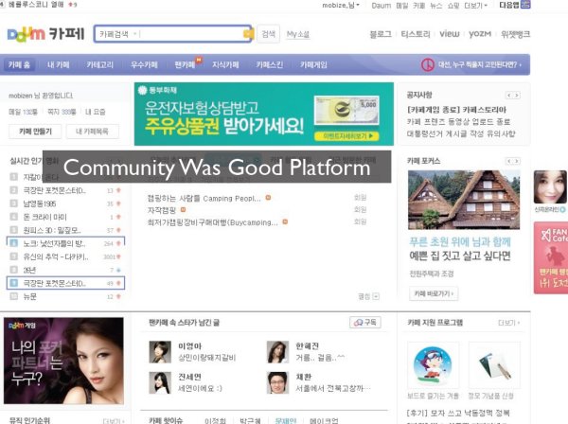Open 뉴문 in the popular movies list
This screenshot has height=424, width=568.
click(x=29, y=296)
